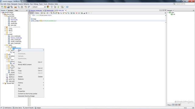Choose Minify WEB Content
195x109 pixels.
tap(29, 64)
